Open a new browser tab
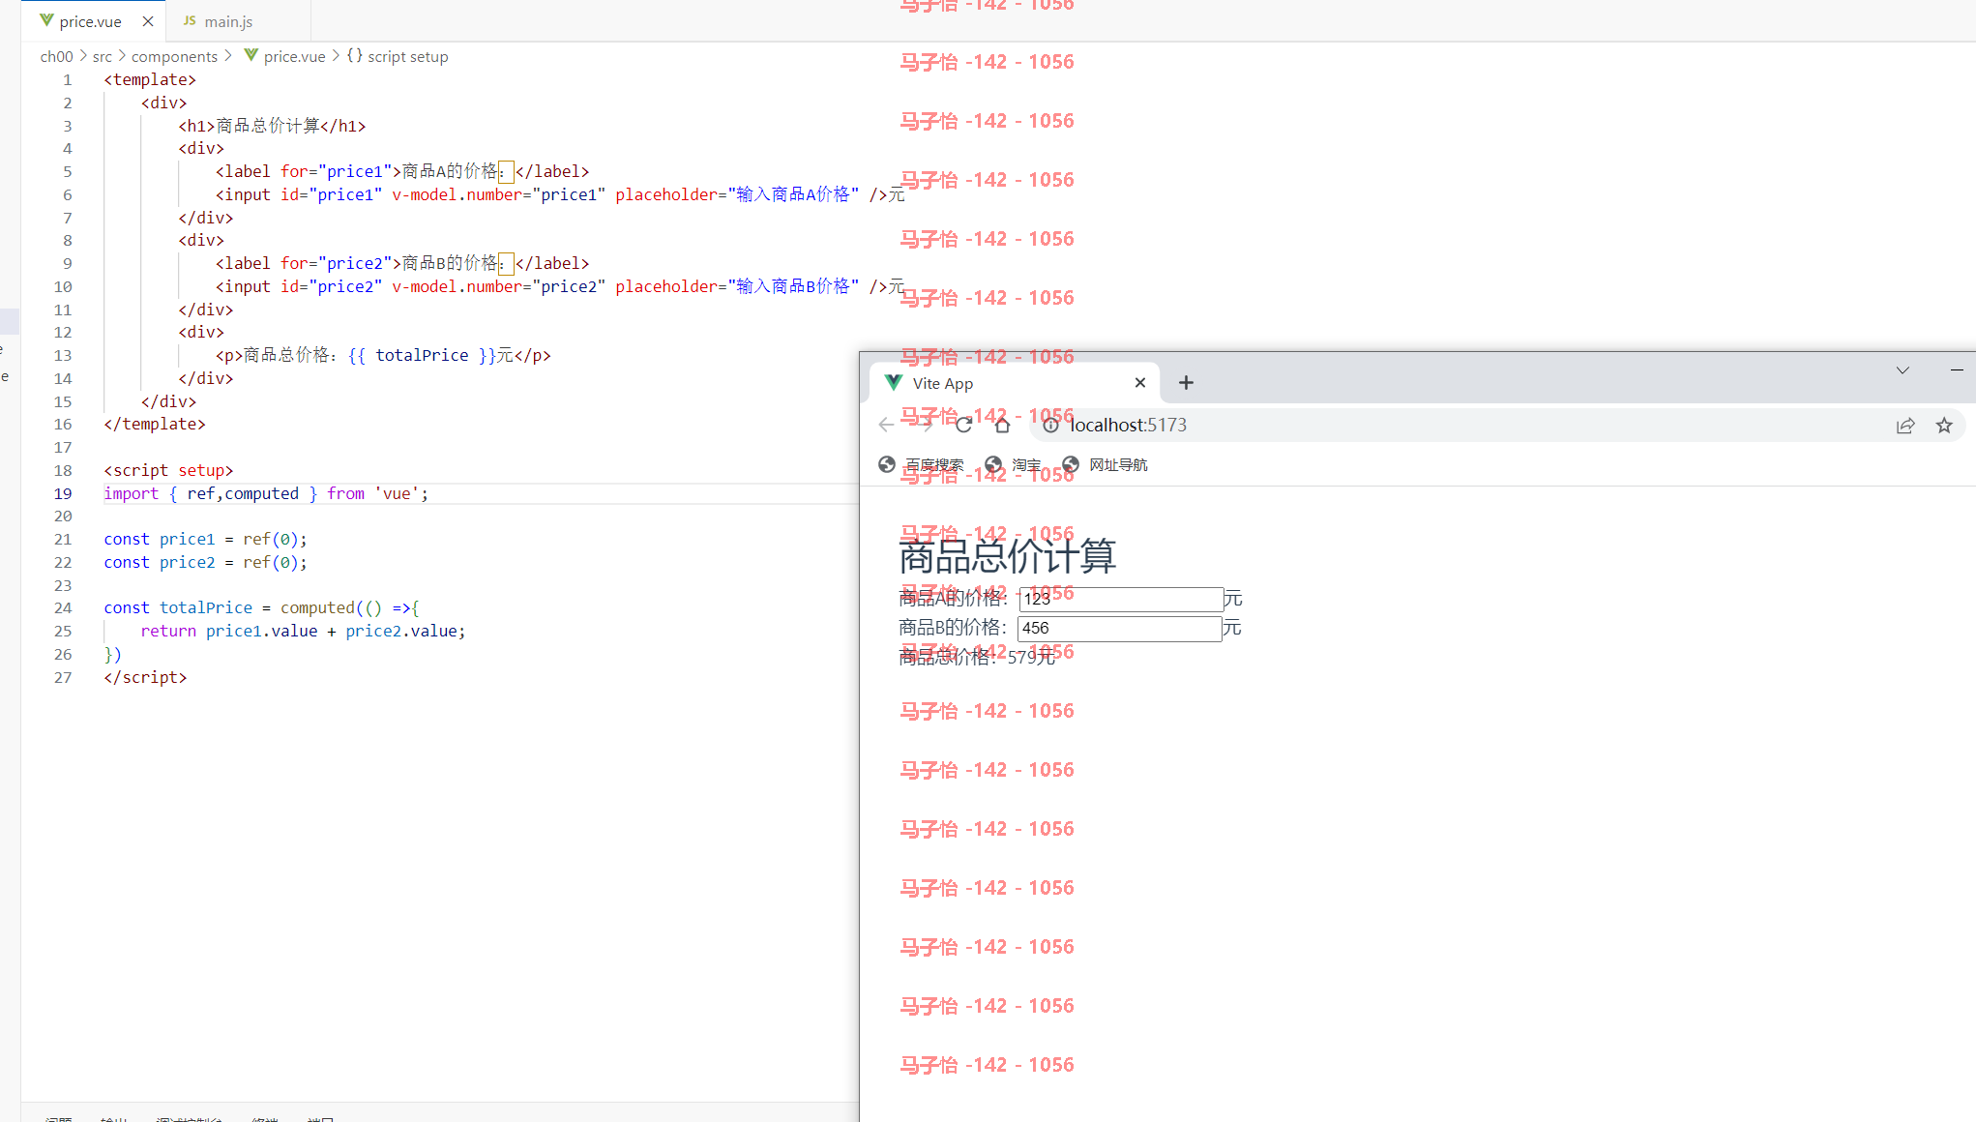Viewport: 1976px width, 1122px height. [1186, 383]
